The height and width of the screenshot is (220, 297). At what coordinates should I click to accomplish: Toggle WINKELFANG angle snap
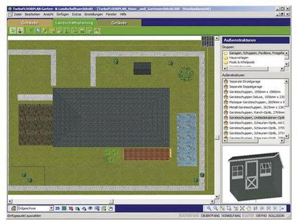pos(231,216)
